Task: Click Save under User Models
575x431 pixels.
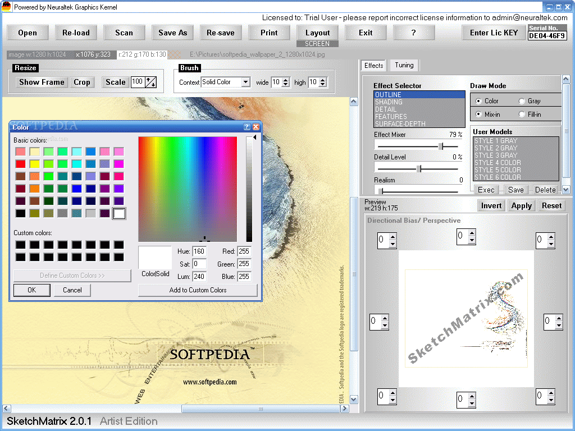Action: (x=516, y=190)
